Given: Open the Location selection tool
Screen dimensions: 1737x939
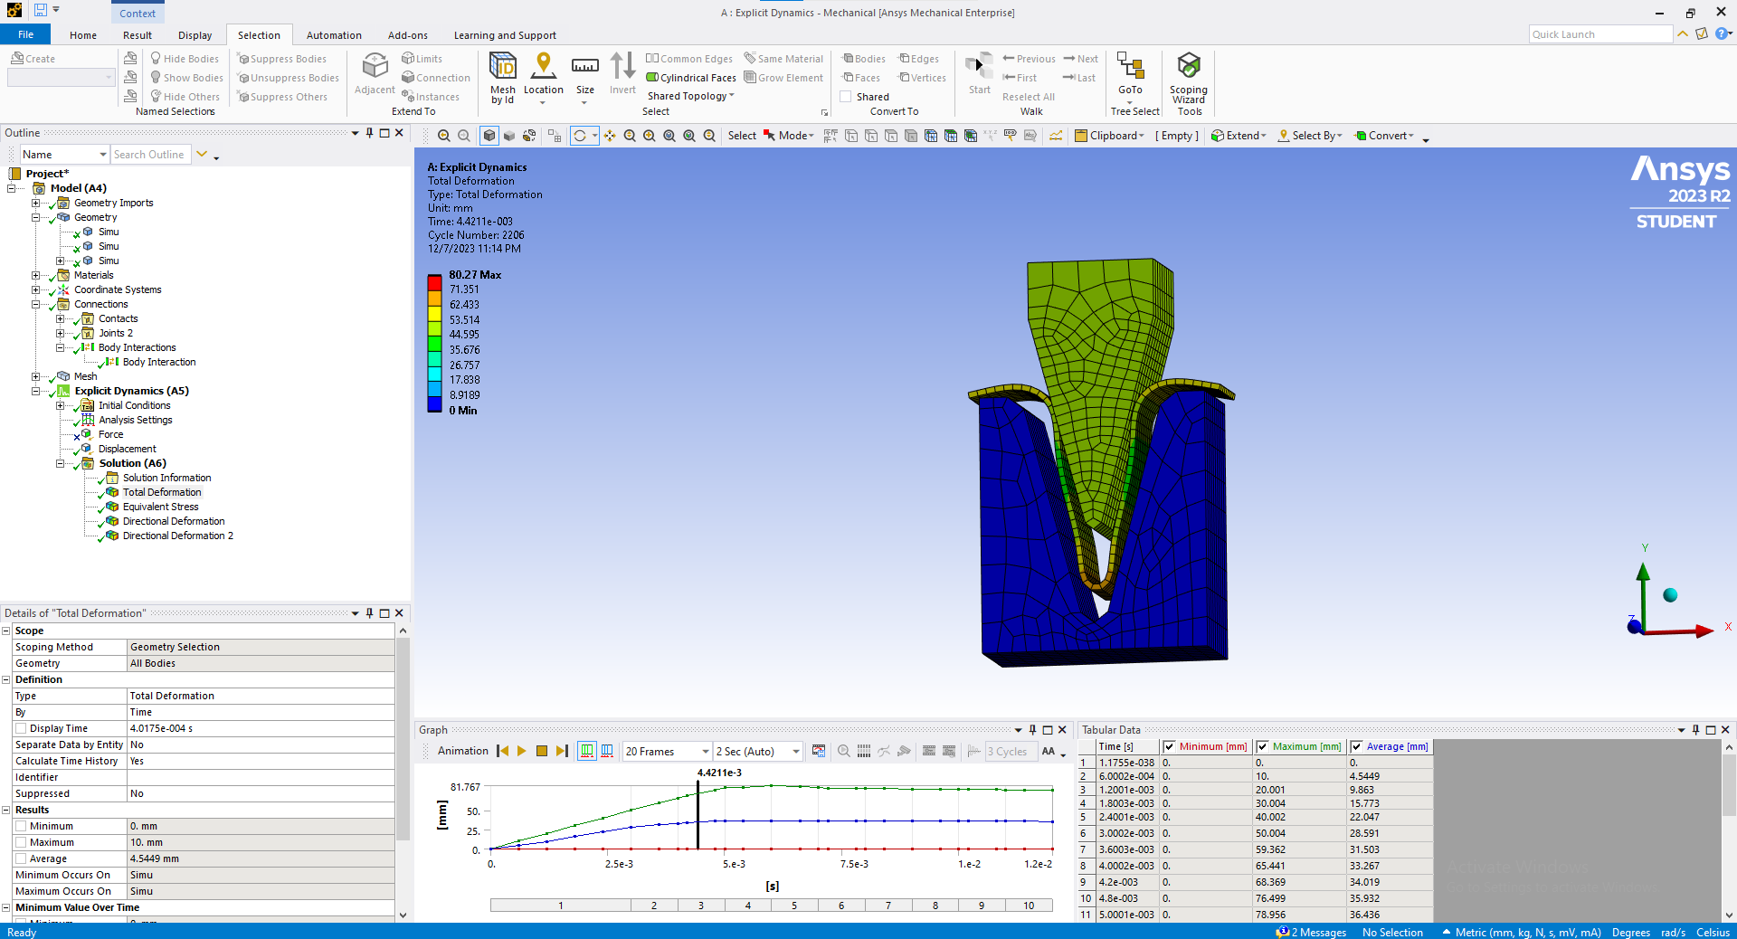Looking at the screenshot, I should (x=543, y=78).
